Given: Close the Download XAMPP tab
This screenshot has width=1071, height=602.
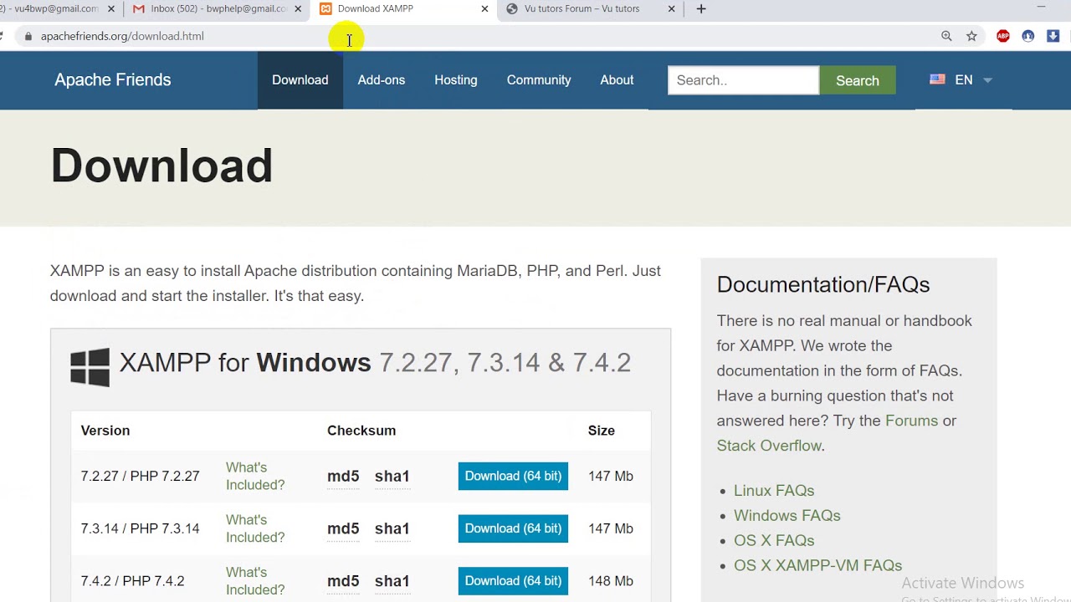Looking at the screenshot, I should [484, 9].
